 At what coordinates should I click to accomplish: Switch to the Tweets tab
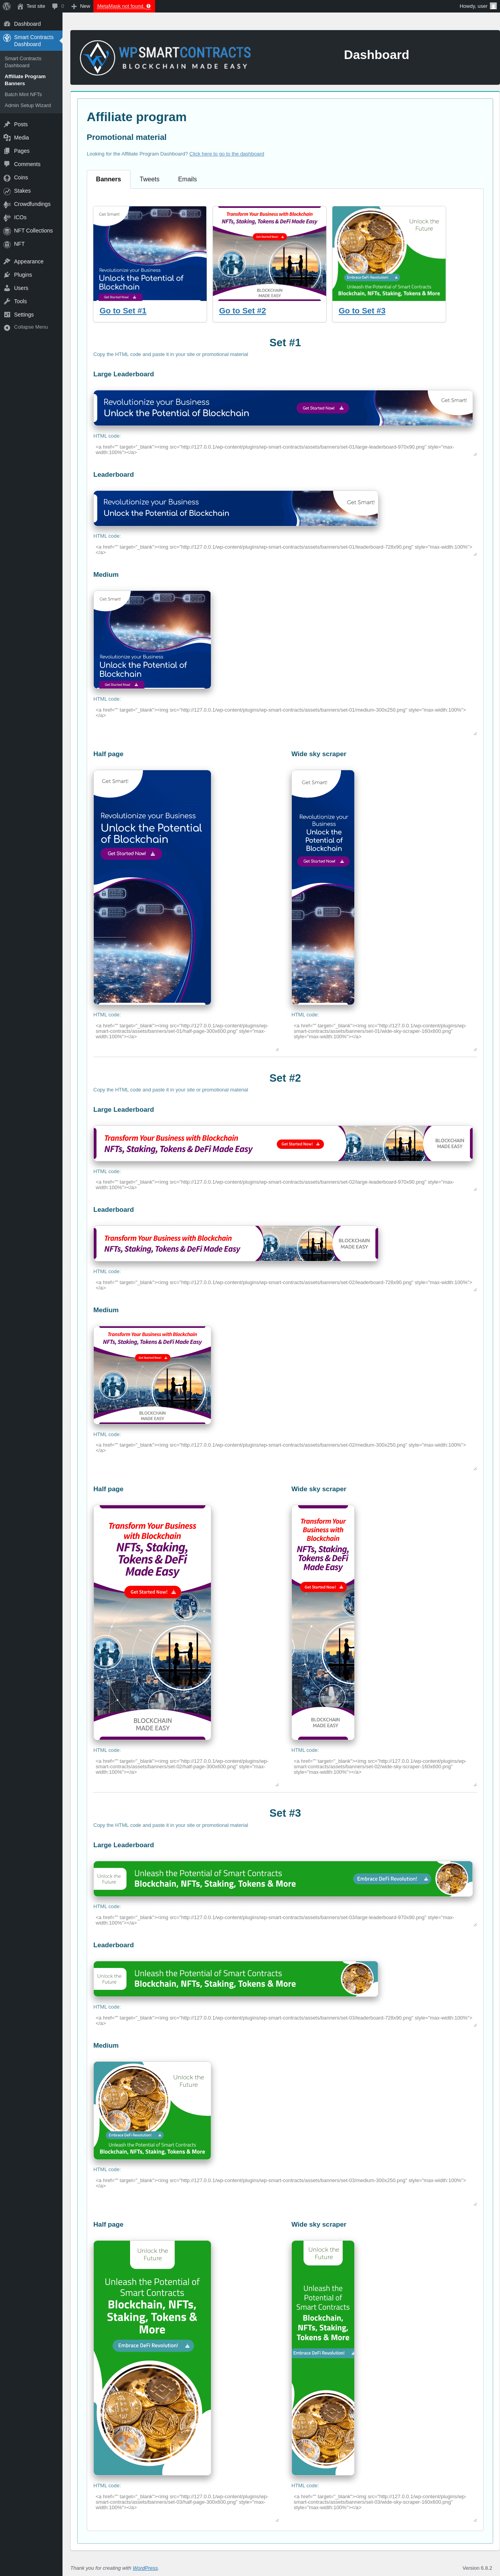coord(149,179)
